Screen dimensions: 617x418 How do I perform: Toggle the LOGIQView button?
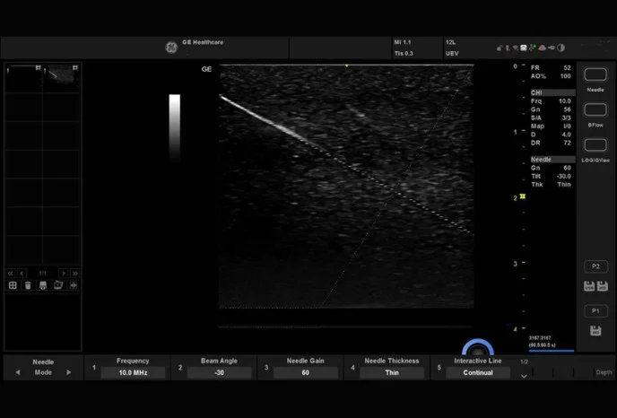(x=595, y=145)
